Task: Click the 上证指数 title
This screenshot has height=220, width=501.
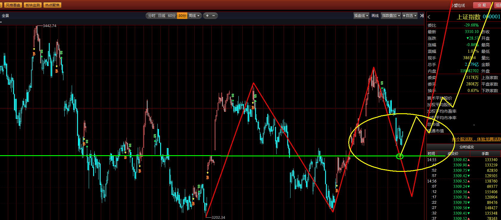Action: (469, 17)
